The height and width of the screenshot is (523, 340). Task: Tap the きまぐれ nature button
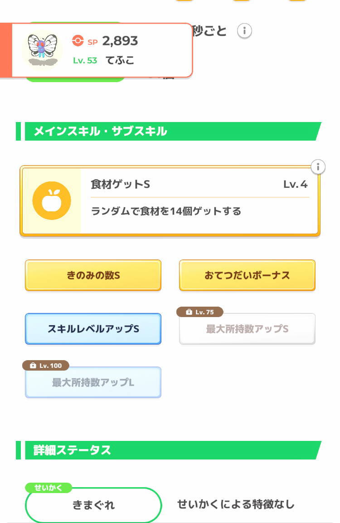tap(93, 505)
